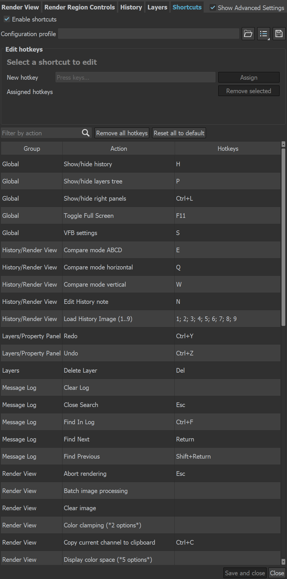Open the History tab

click(131, 7)
